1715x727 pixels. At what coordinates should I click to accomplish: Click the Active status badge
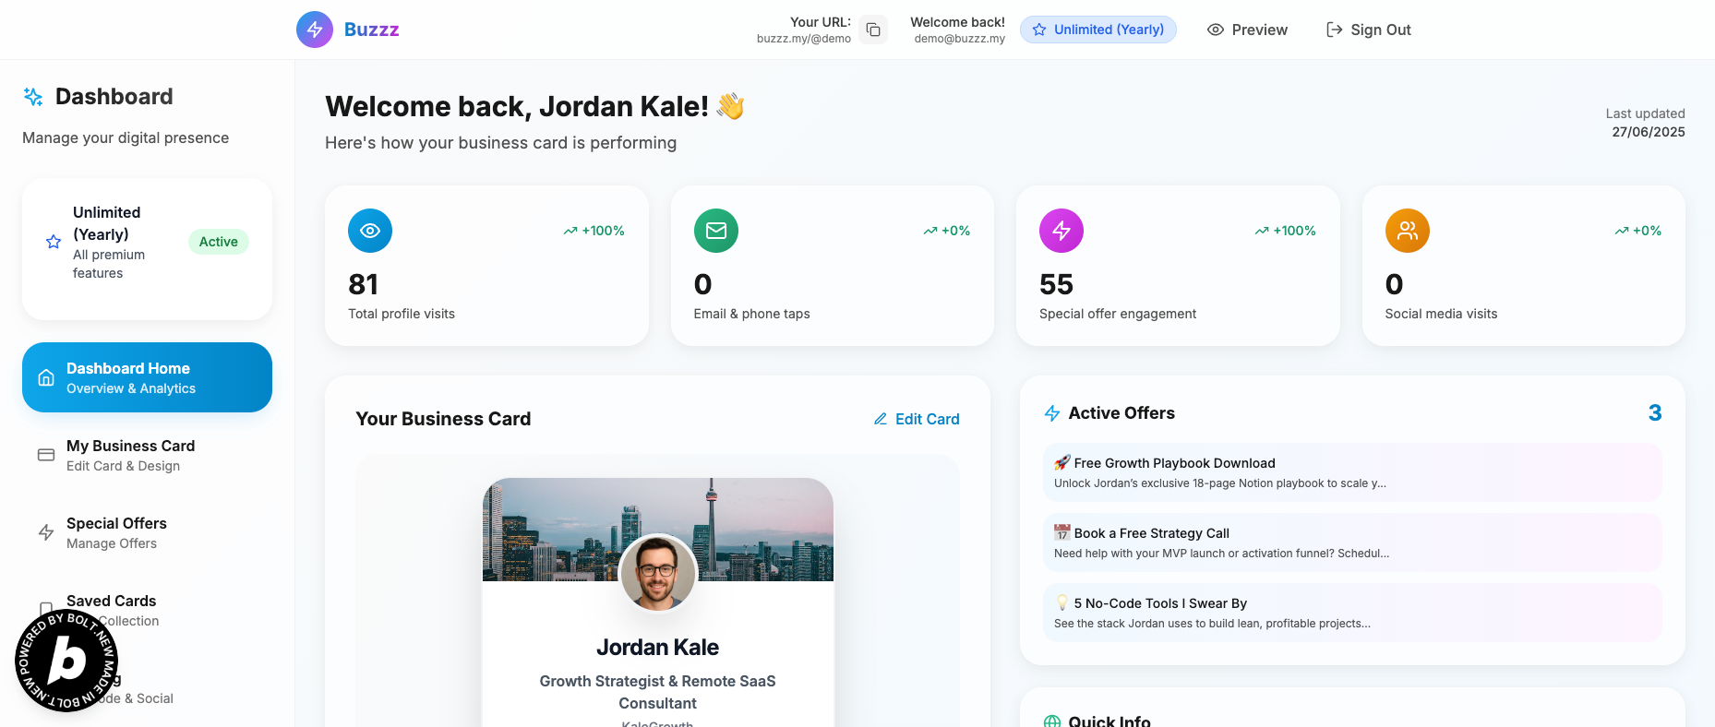click(219, 242)
